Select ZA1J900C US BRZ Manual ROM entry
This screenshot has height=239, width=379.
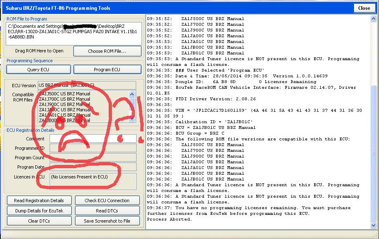point(64,104)
